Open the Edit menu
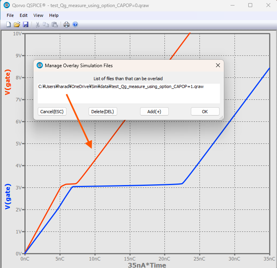The height and width of the screenshot is (268, 277). [24, 15]
